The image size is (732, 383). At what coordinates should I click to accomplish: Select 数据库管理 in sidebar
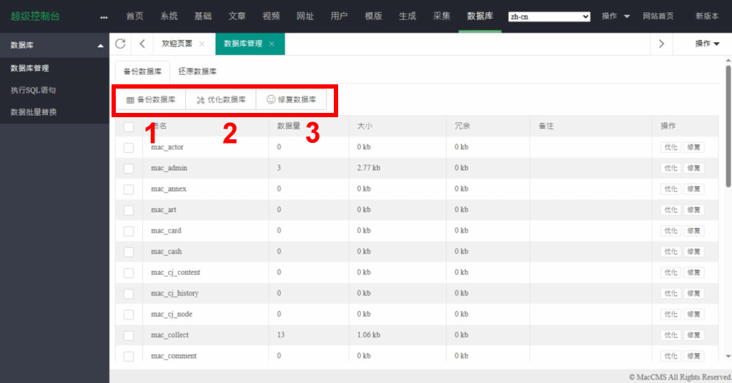[30, 69]
